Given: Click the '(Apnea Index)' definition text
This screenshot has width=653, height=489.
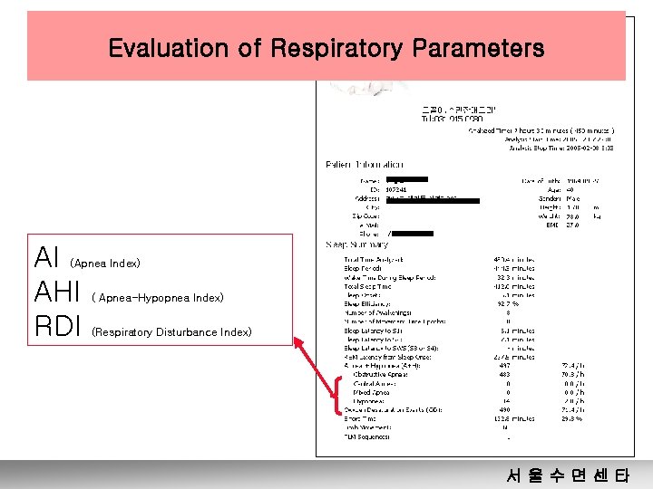Looking at the screenshot, I should coord(105,264).
